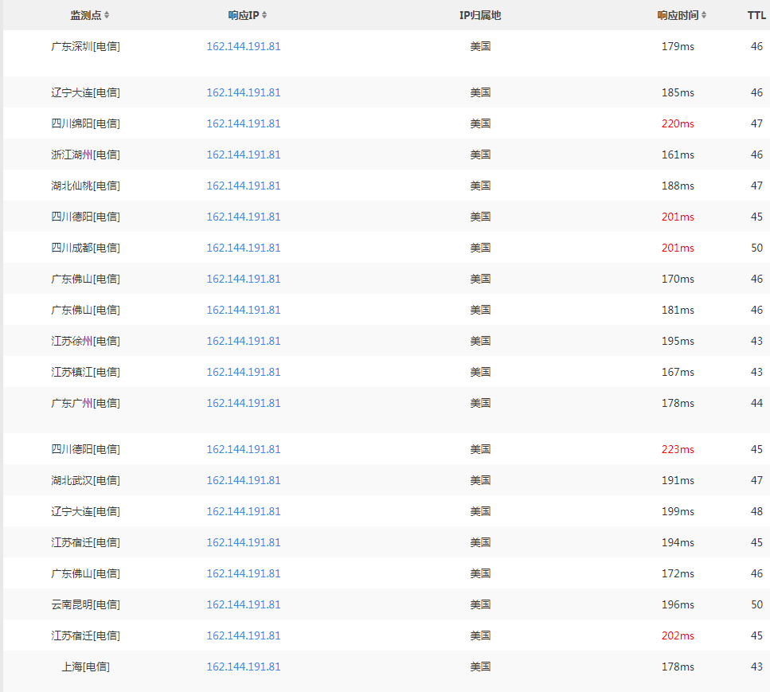Click the 美国 label in the 云南昆明 row

(x=481, y=604)
